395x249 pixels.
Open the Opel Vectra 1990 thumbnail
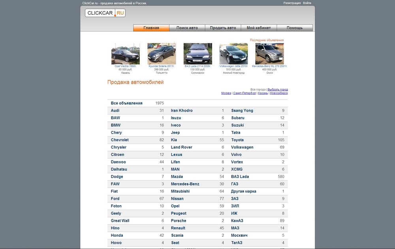tap(126, 54)
